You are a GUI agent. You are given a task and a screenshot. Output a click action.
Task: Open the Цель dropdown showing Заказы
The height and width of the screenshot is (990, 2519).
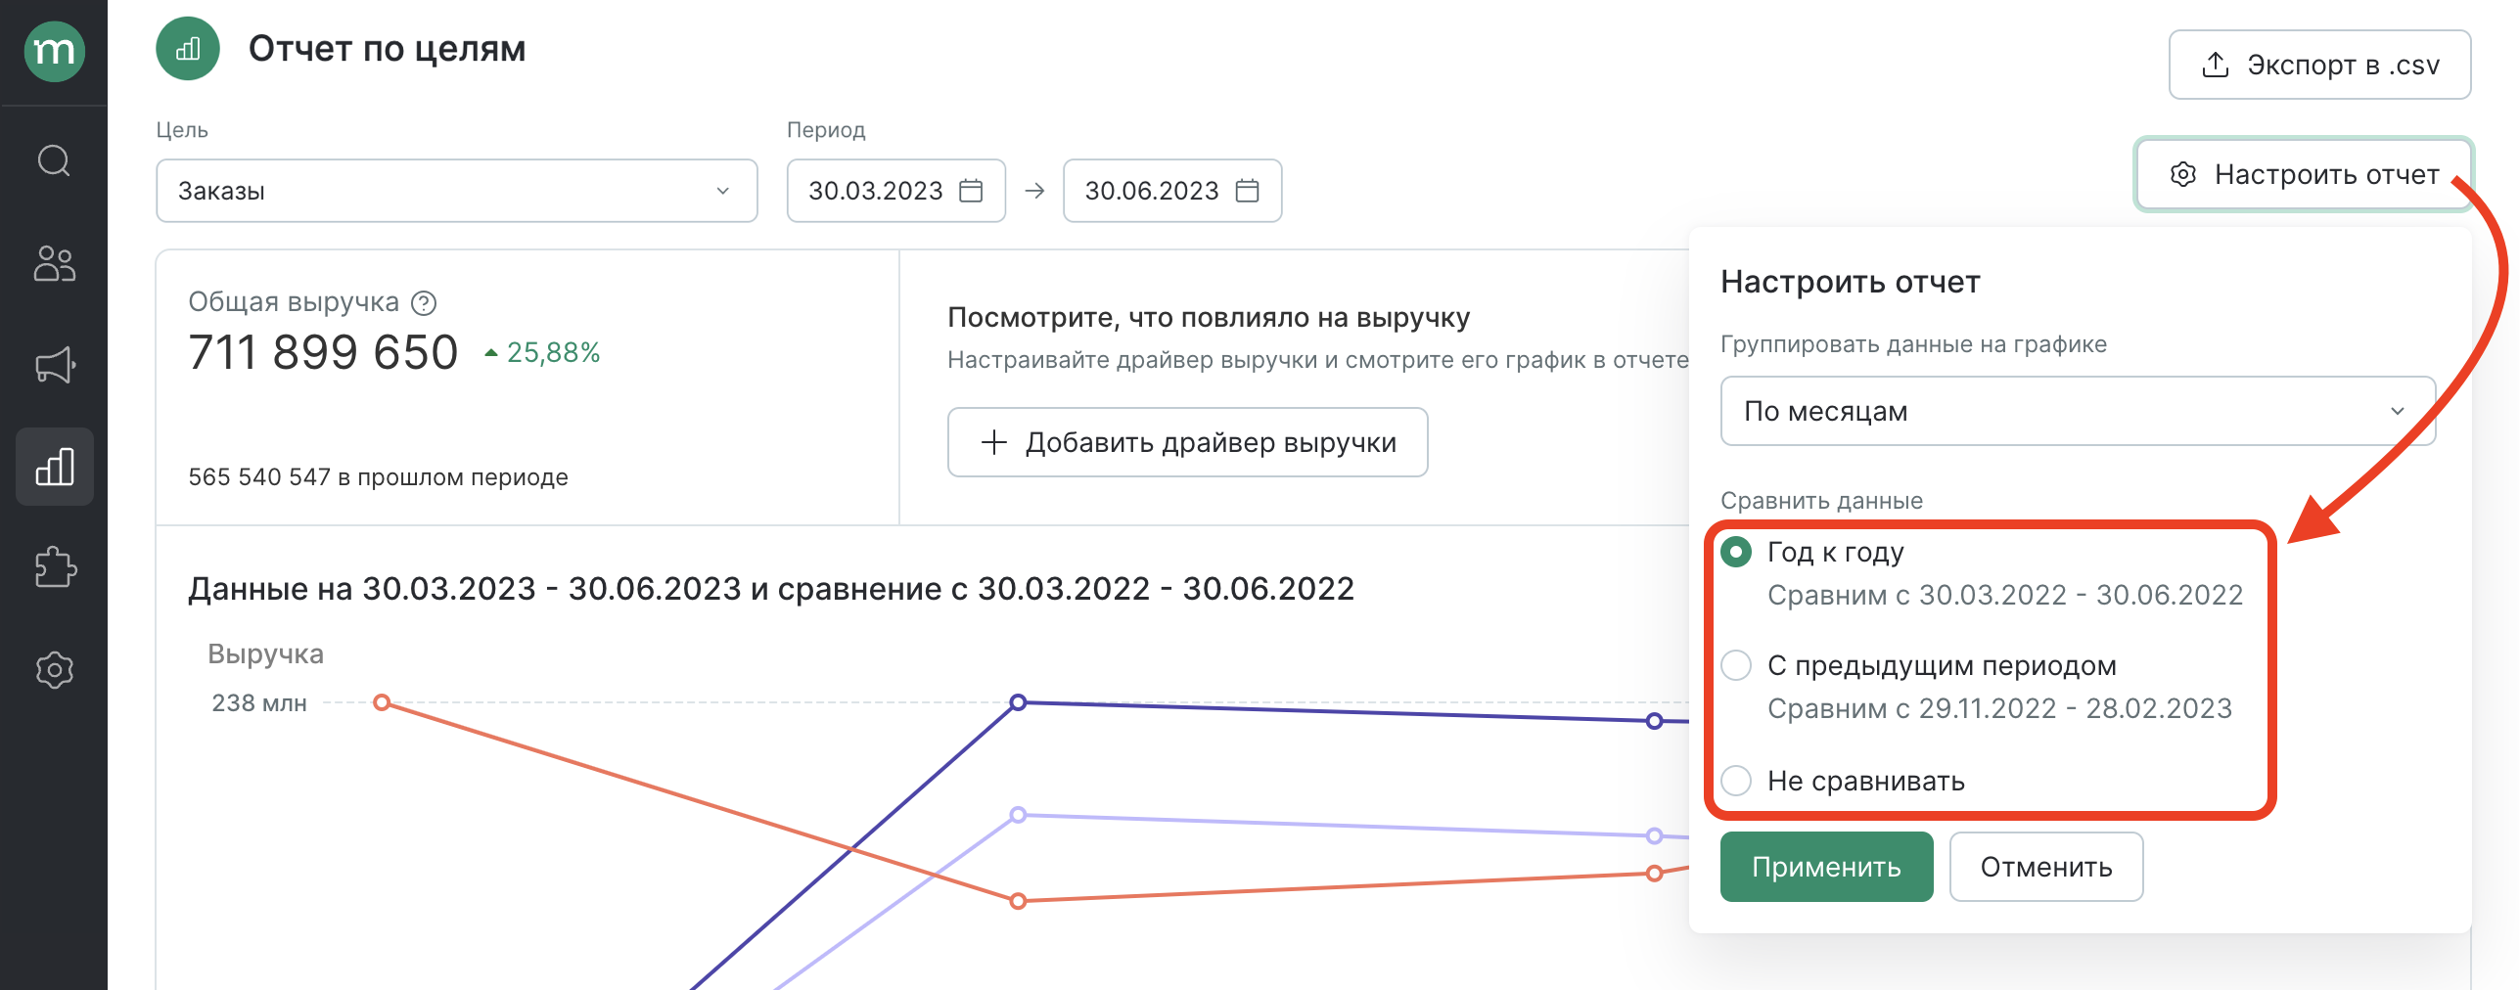click(457, 191)
